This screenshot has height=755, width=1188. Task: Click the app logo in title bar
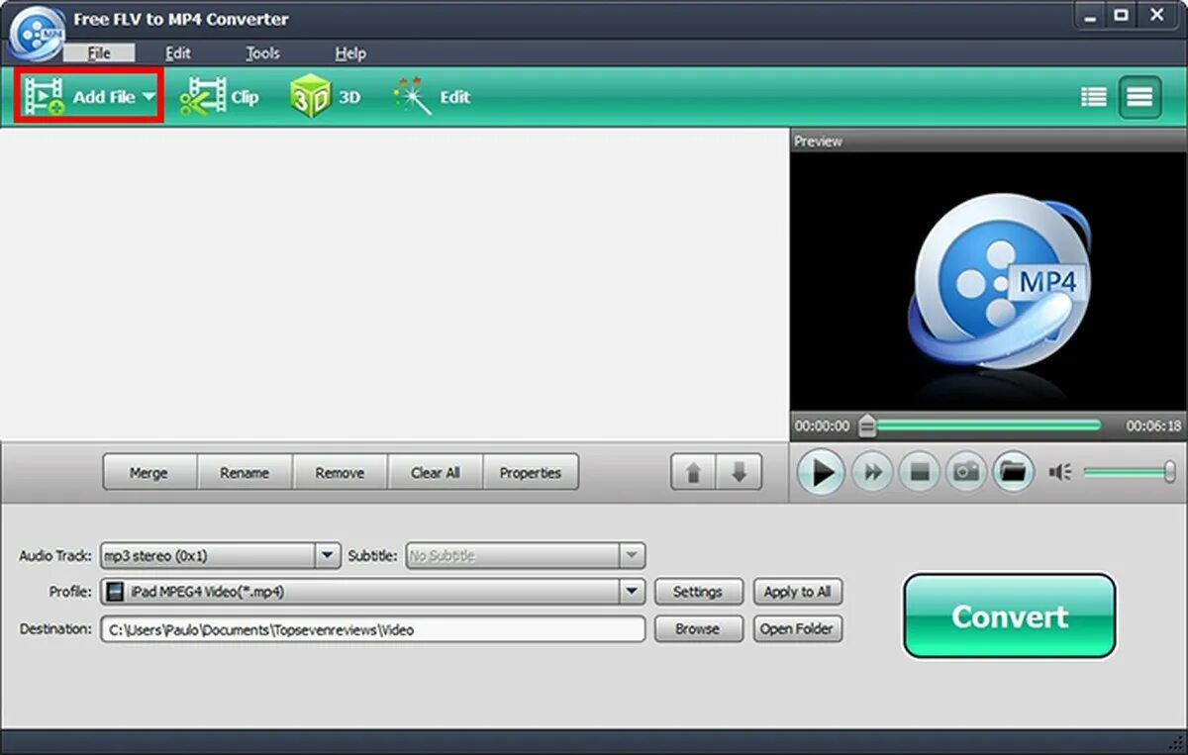coord(36,32)
